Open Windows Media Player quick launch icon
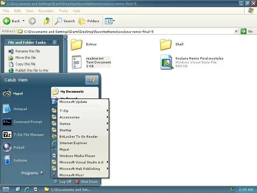 tap(36, 189)
